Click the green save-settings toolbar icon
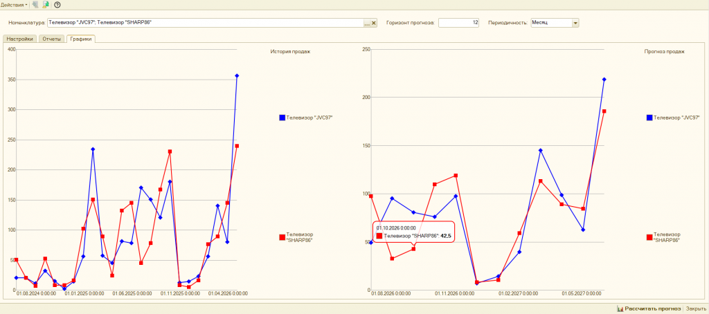This screenshot has width=709, height=314. pyautogui.click(x=46, y=5)
